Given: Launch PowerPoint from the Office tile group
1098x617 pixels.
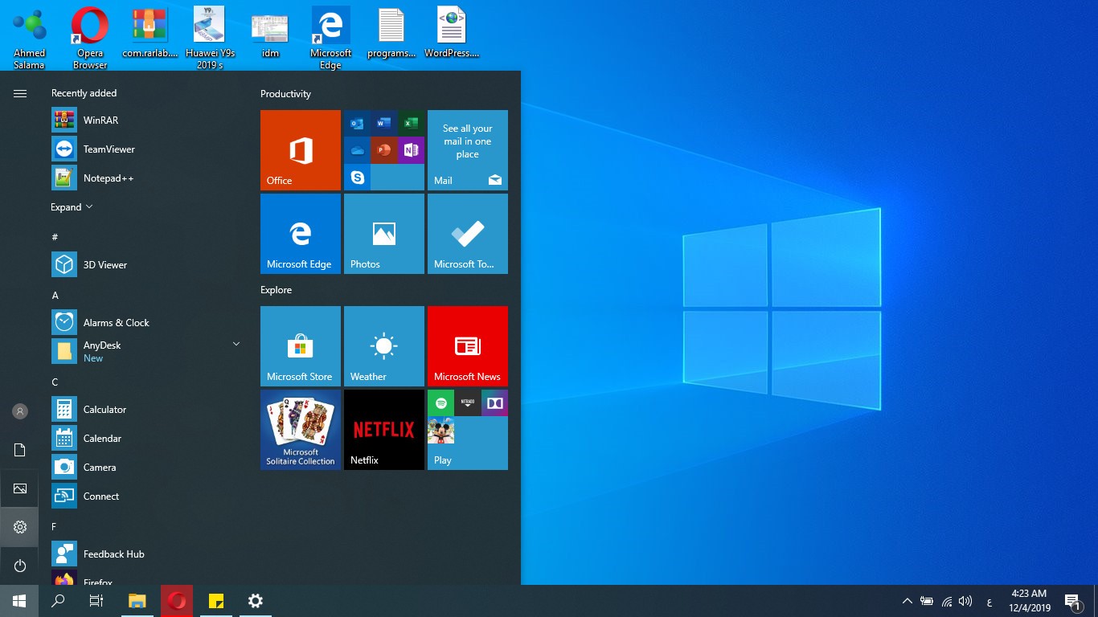Looking at the screenshot, I should 384,150.
